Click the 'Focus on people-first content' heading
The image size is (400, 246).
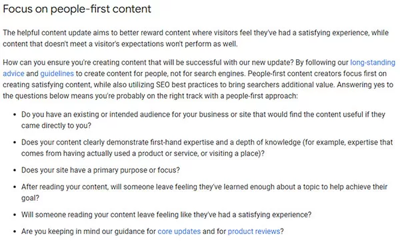pyautogui.click(x=77, y=9)
